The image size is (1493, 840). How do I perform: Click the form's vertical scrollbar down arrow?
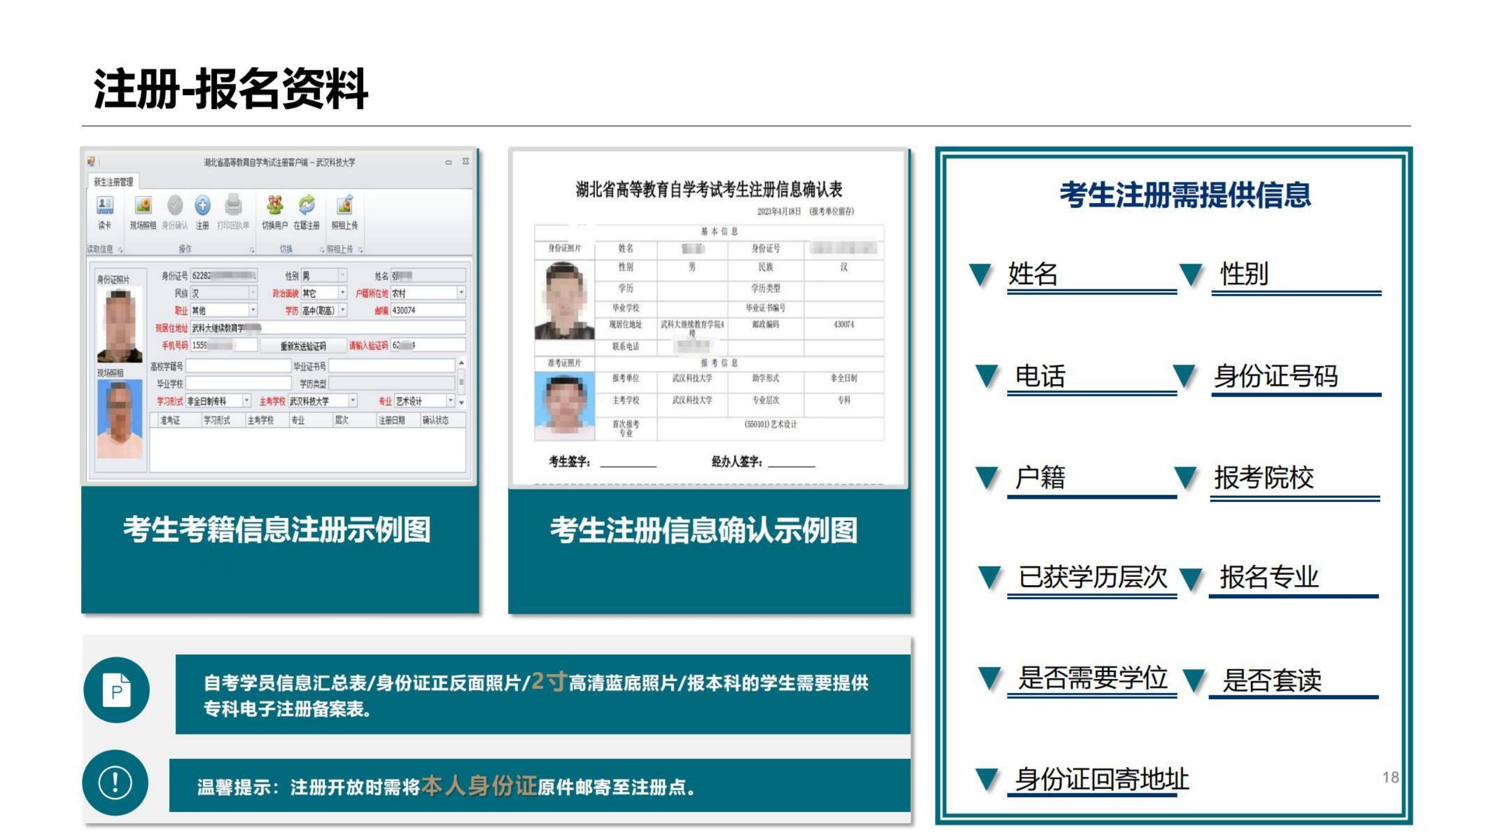(461, 402)
